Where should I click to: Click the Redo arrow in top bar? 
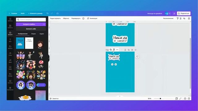pyautogui.click(x=52, y=13)
